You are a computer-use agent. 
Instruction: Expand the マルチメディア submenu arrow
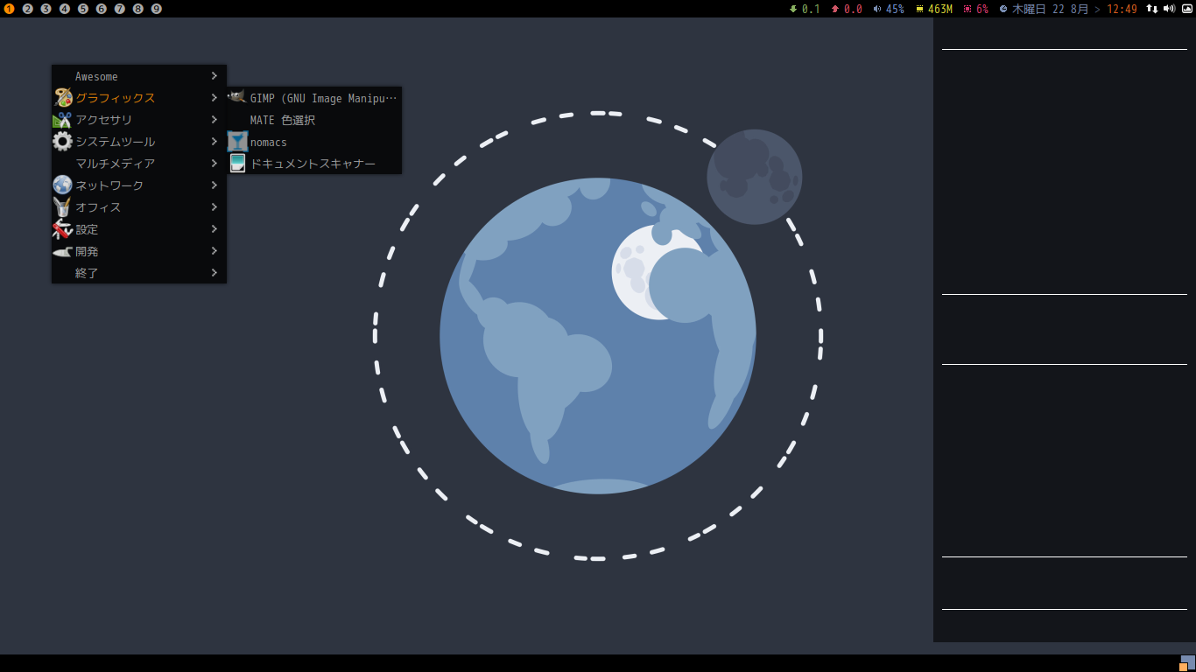214,164
